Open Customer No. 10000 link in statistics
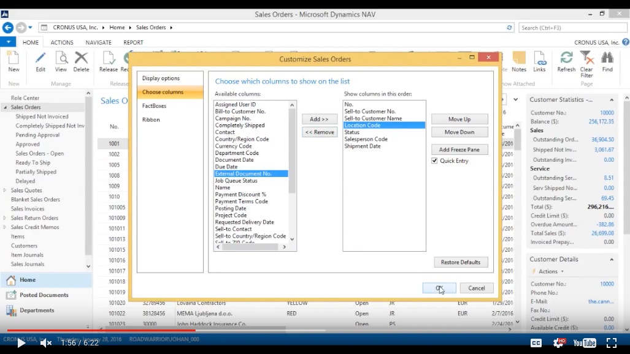 (x=607, y=113)
